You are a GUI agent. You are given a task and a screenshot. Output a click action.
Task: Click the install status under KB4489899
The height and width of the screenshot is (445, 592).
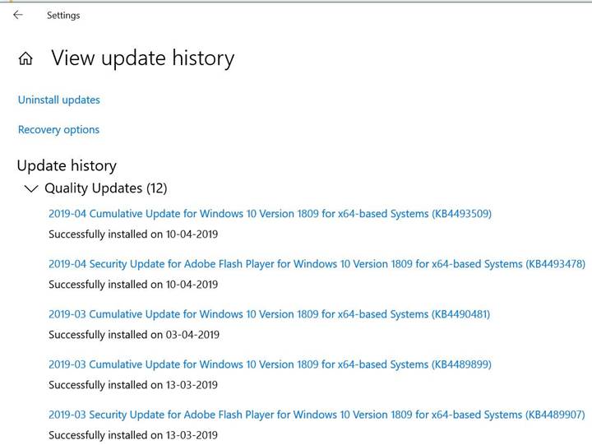point(133,385)
